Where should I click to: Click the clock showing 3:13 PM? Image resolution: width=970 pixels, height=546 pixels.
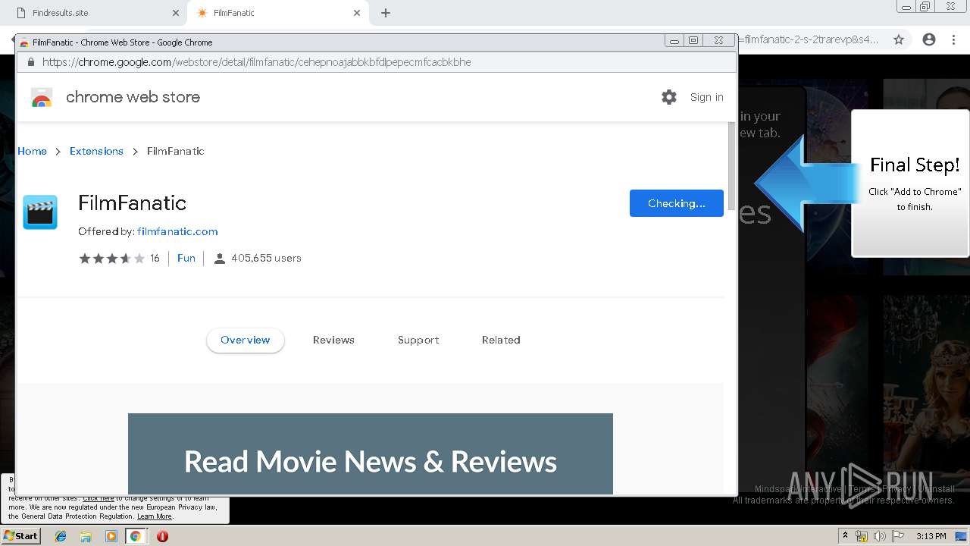[x=931, y=536]
